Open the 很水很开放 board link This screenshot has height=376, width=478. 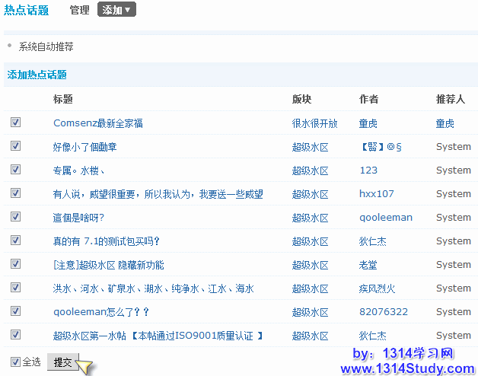[314, 123]
